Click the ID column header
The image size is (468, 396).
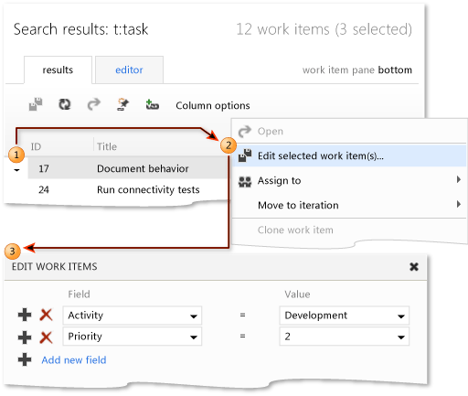(36, 146)
